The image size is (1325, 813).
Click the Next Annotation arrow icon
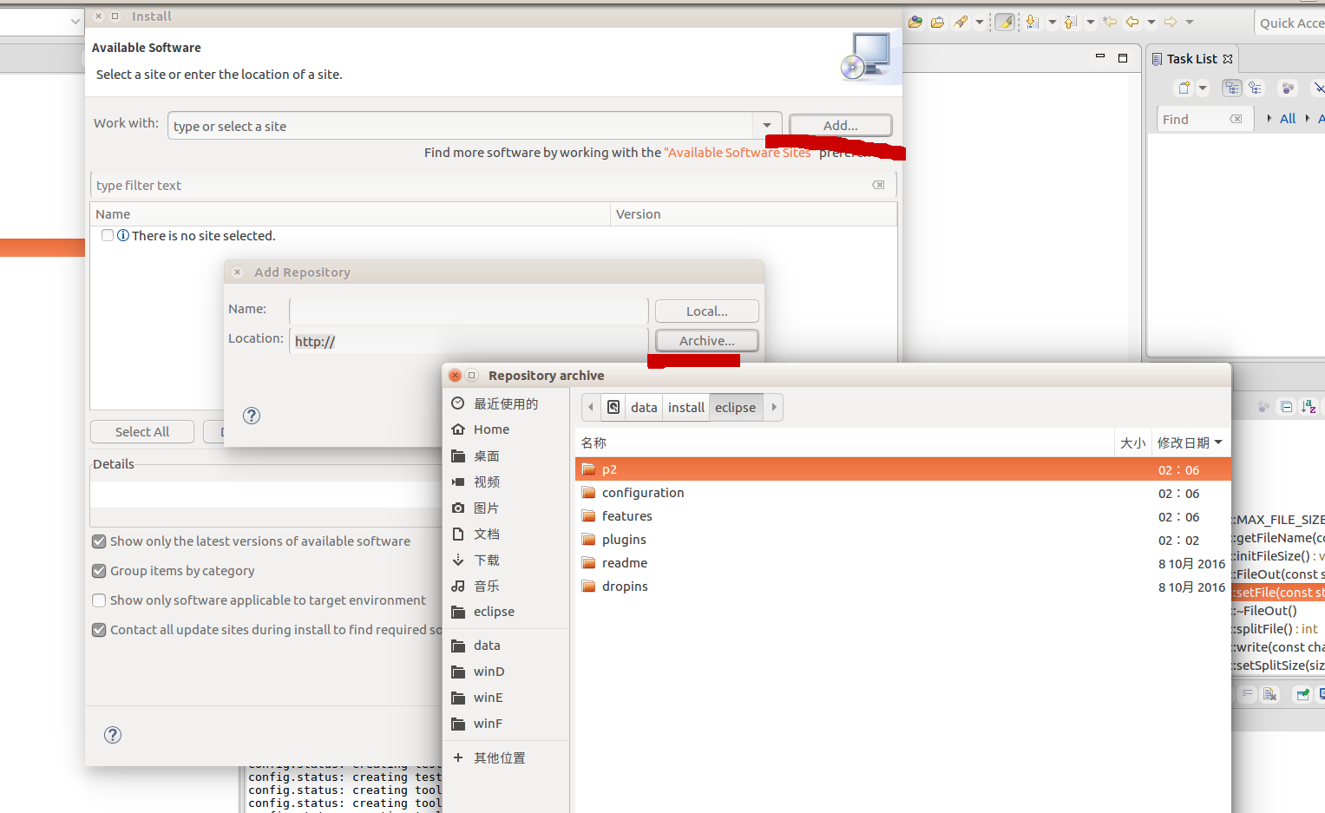1032,23
